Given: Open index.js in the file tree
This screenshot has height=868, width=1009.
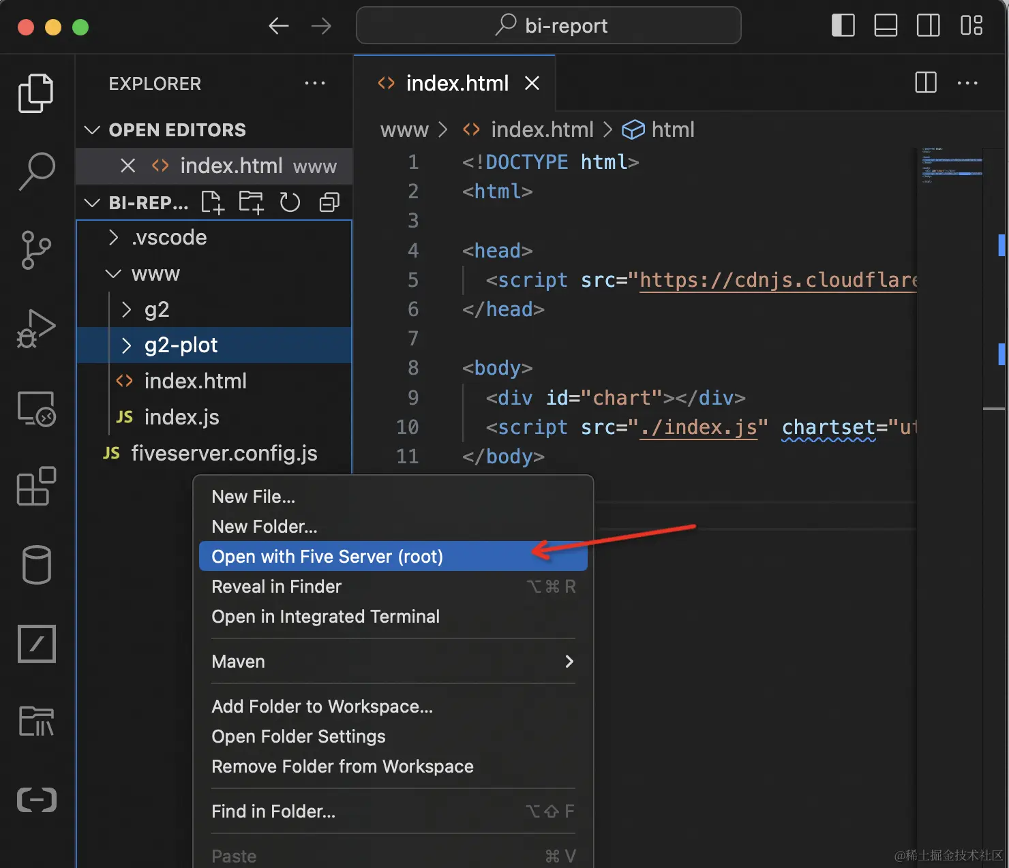Looking at the screenshot, I should tap(214, 417).
